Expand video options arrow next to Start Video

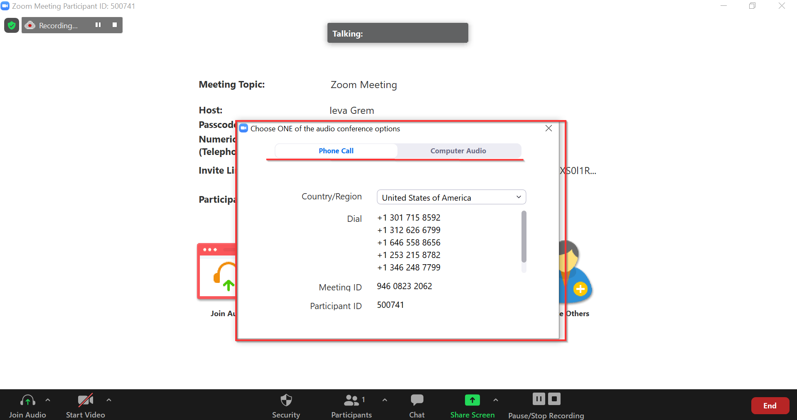click(109, 400)
